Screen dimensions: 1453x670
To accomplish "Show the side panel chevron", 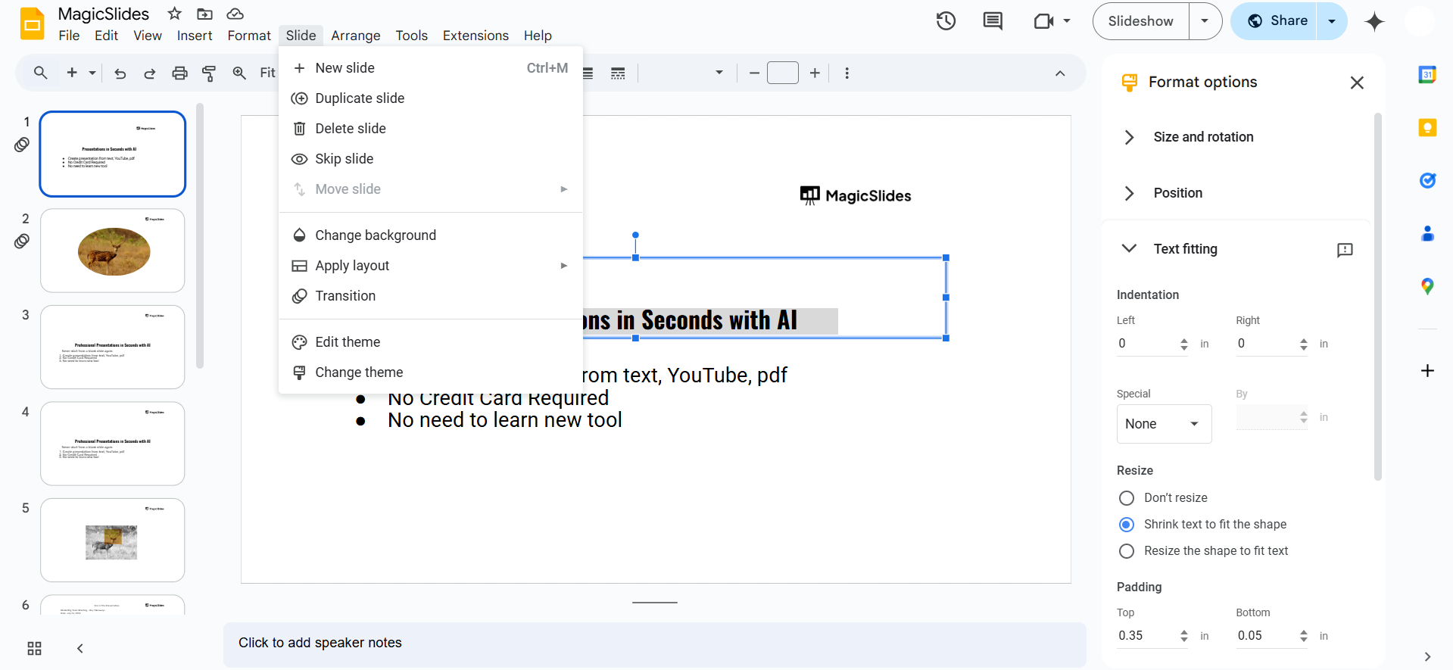I will pyautogui.click(x=1427, y=656).
